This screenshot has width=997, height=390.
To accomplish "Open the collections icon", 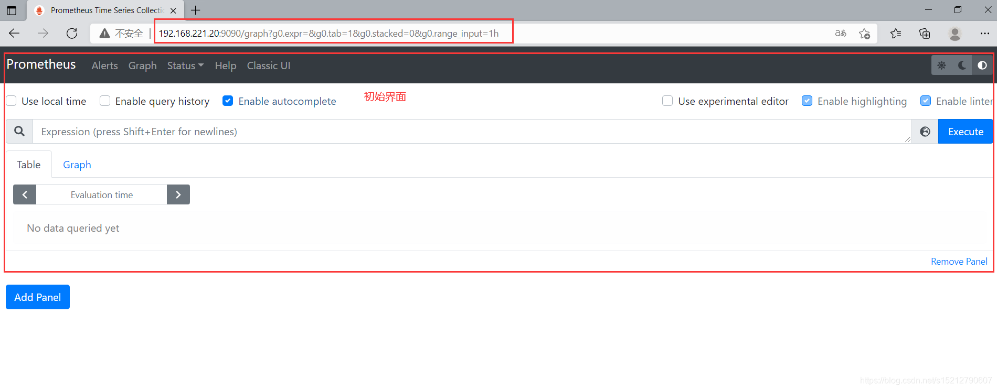I will (925, 34).
